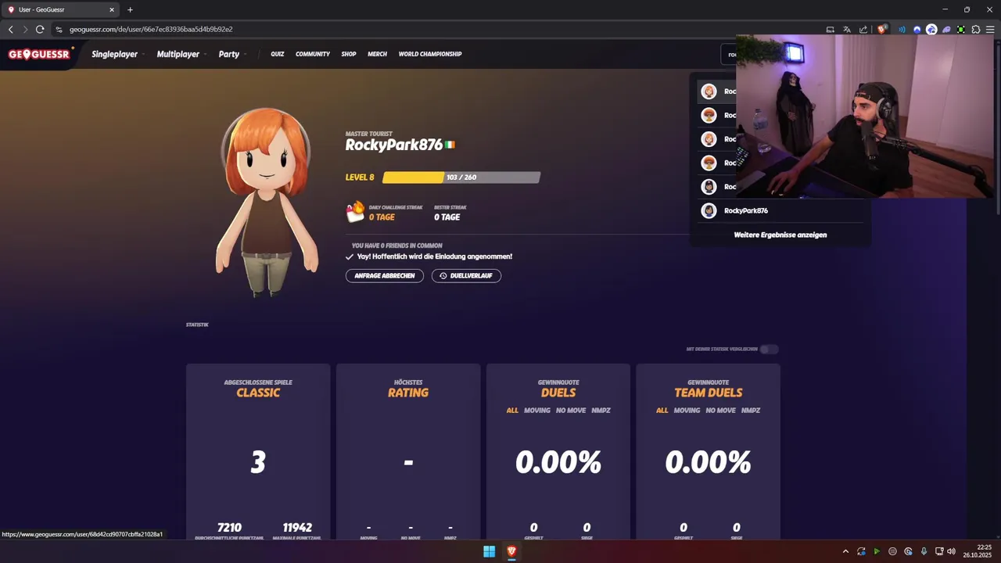Select MOVING filter under Duels

click(x=537, y=410)
